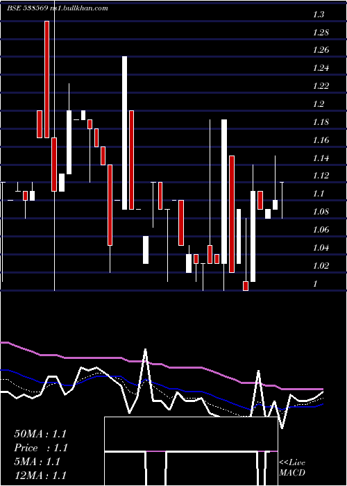Select the 1.26 price axis label
This screenshot has height=486, width=347.
tap(321, 50)
